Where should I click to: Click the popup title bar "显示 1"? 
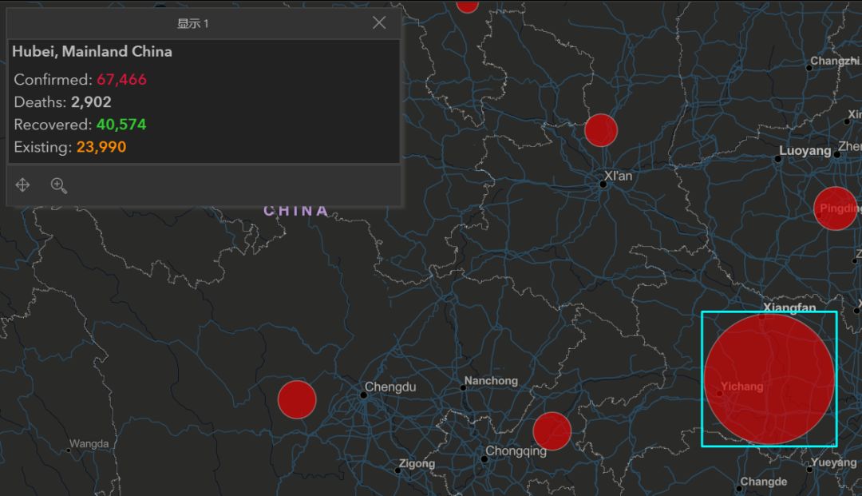[x=192, y=23]
